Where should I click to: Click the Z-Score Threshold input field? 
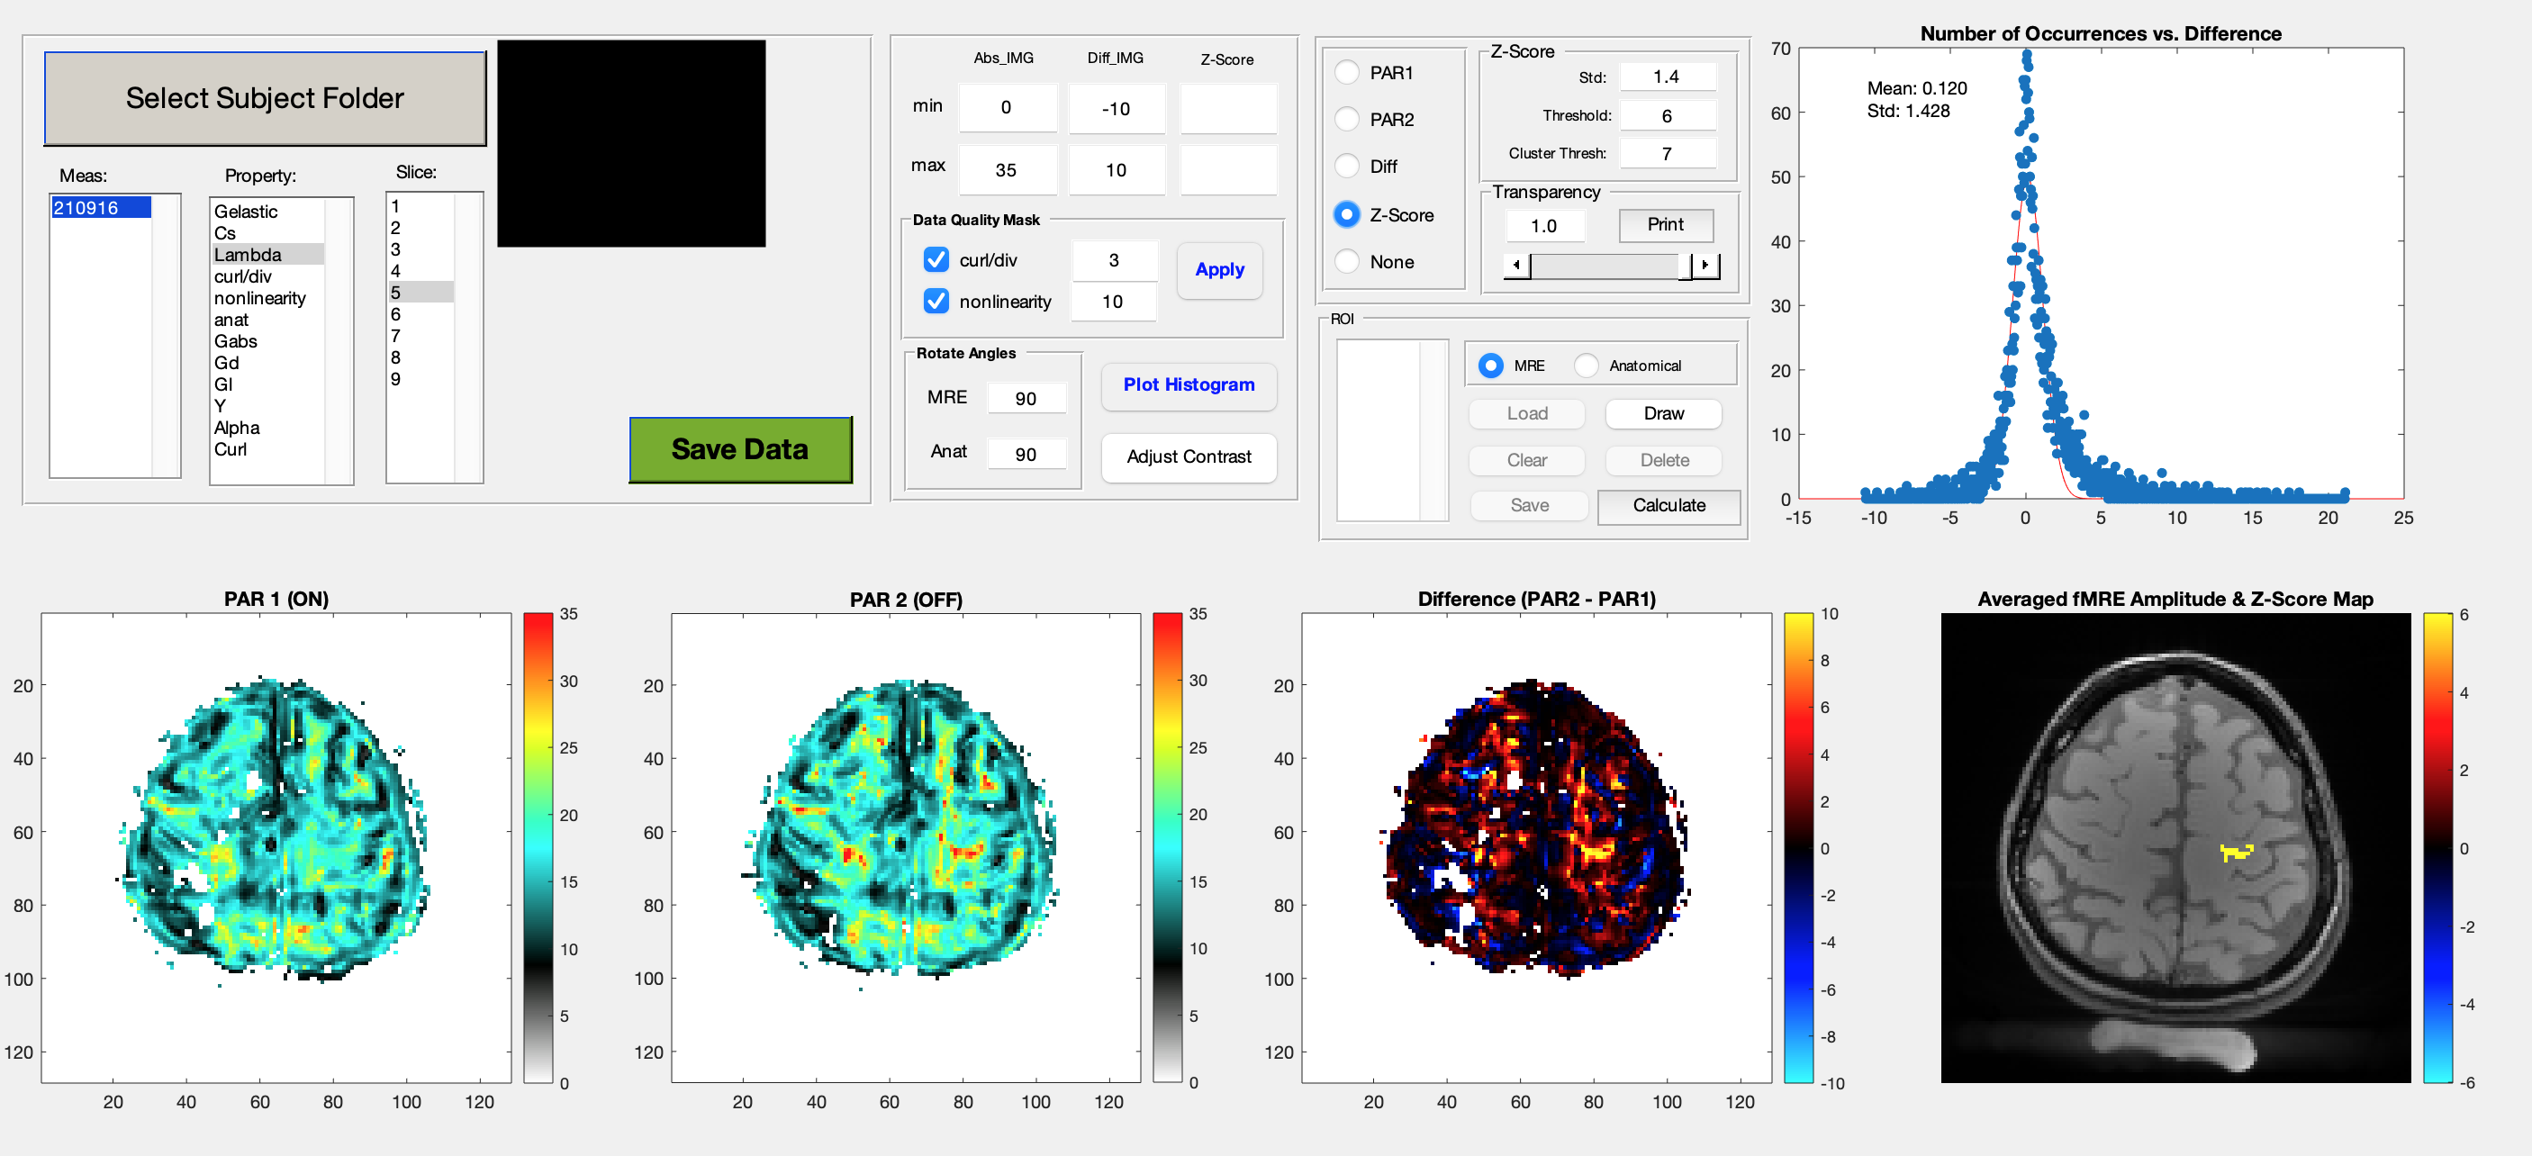click(1666, 116)
